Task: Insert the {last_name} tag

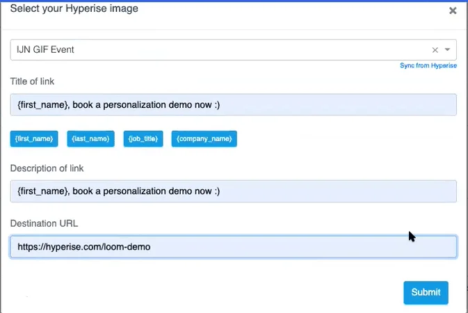Action: click(x=90, y=138)
